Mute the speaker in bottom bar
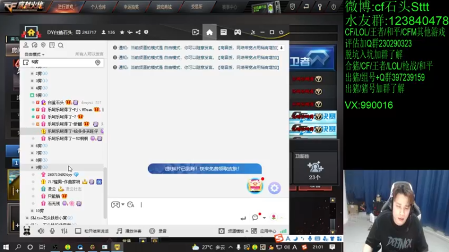 coord(41,231)
